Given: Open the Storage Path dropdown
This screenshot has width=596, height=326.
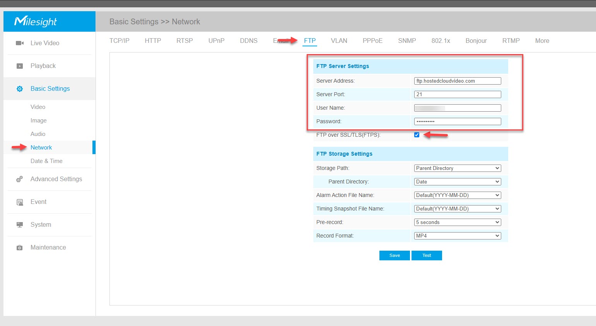Looking at the screenshot, I should 457,168.
